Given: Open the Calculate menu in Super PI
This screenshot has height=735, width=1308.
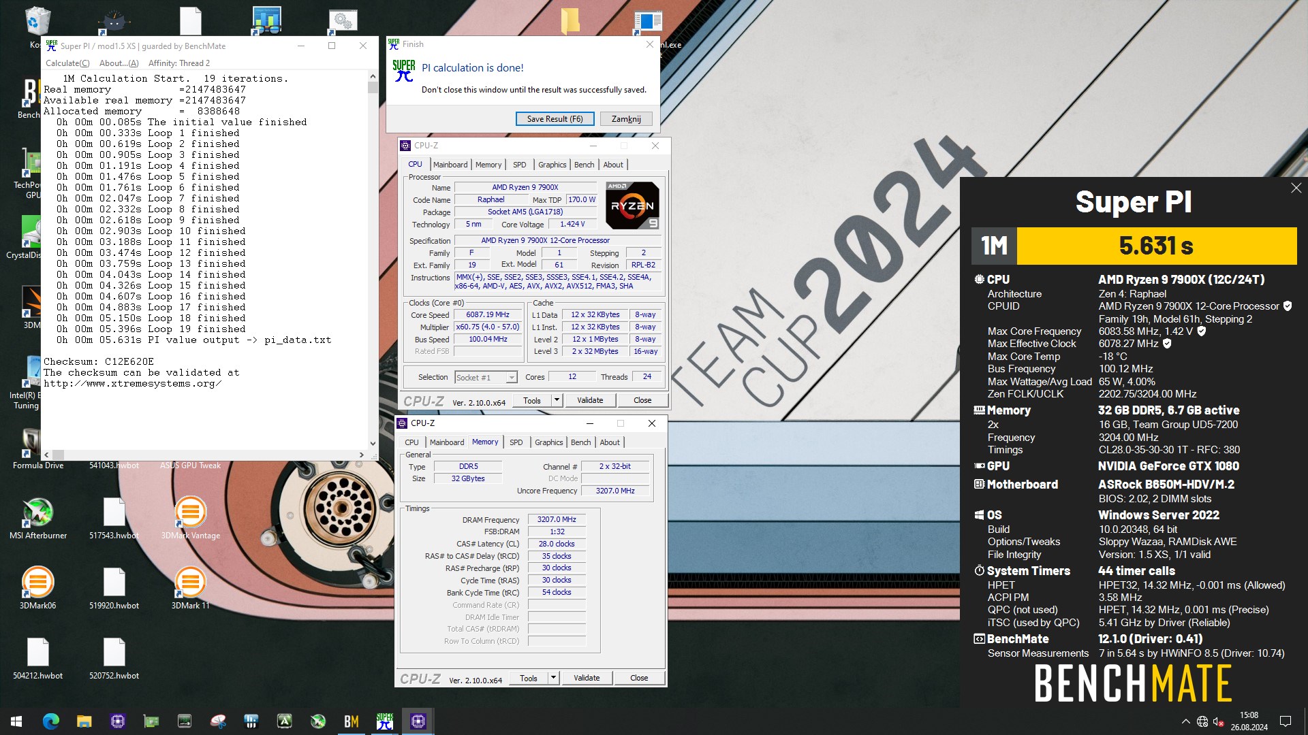Looking at the screenshot, I should [x=67, y=63].
